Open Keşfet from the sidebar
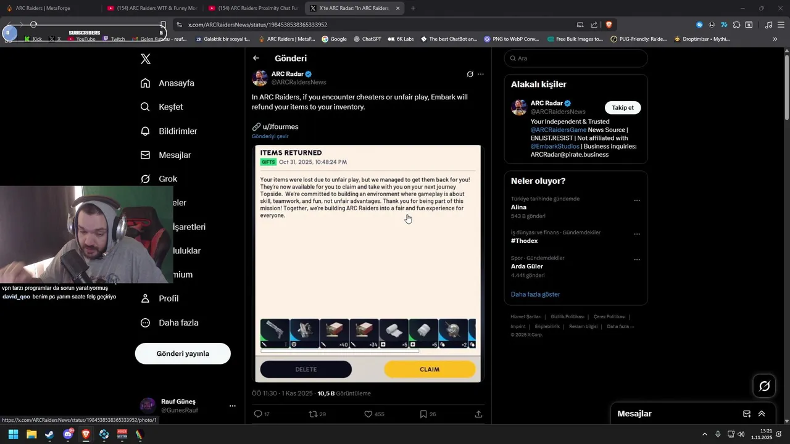The width and height of the screenshot is (790, 444). pyautogui.click(x=162, y=107)
